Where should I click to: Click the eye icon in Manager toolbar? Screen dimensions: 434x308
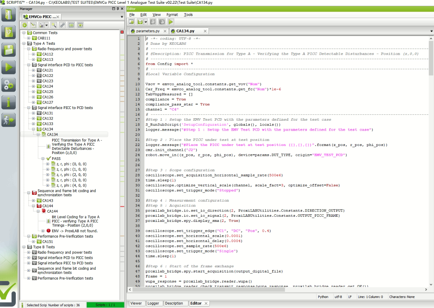coord(80,25)
